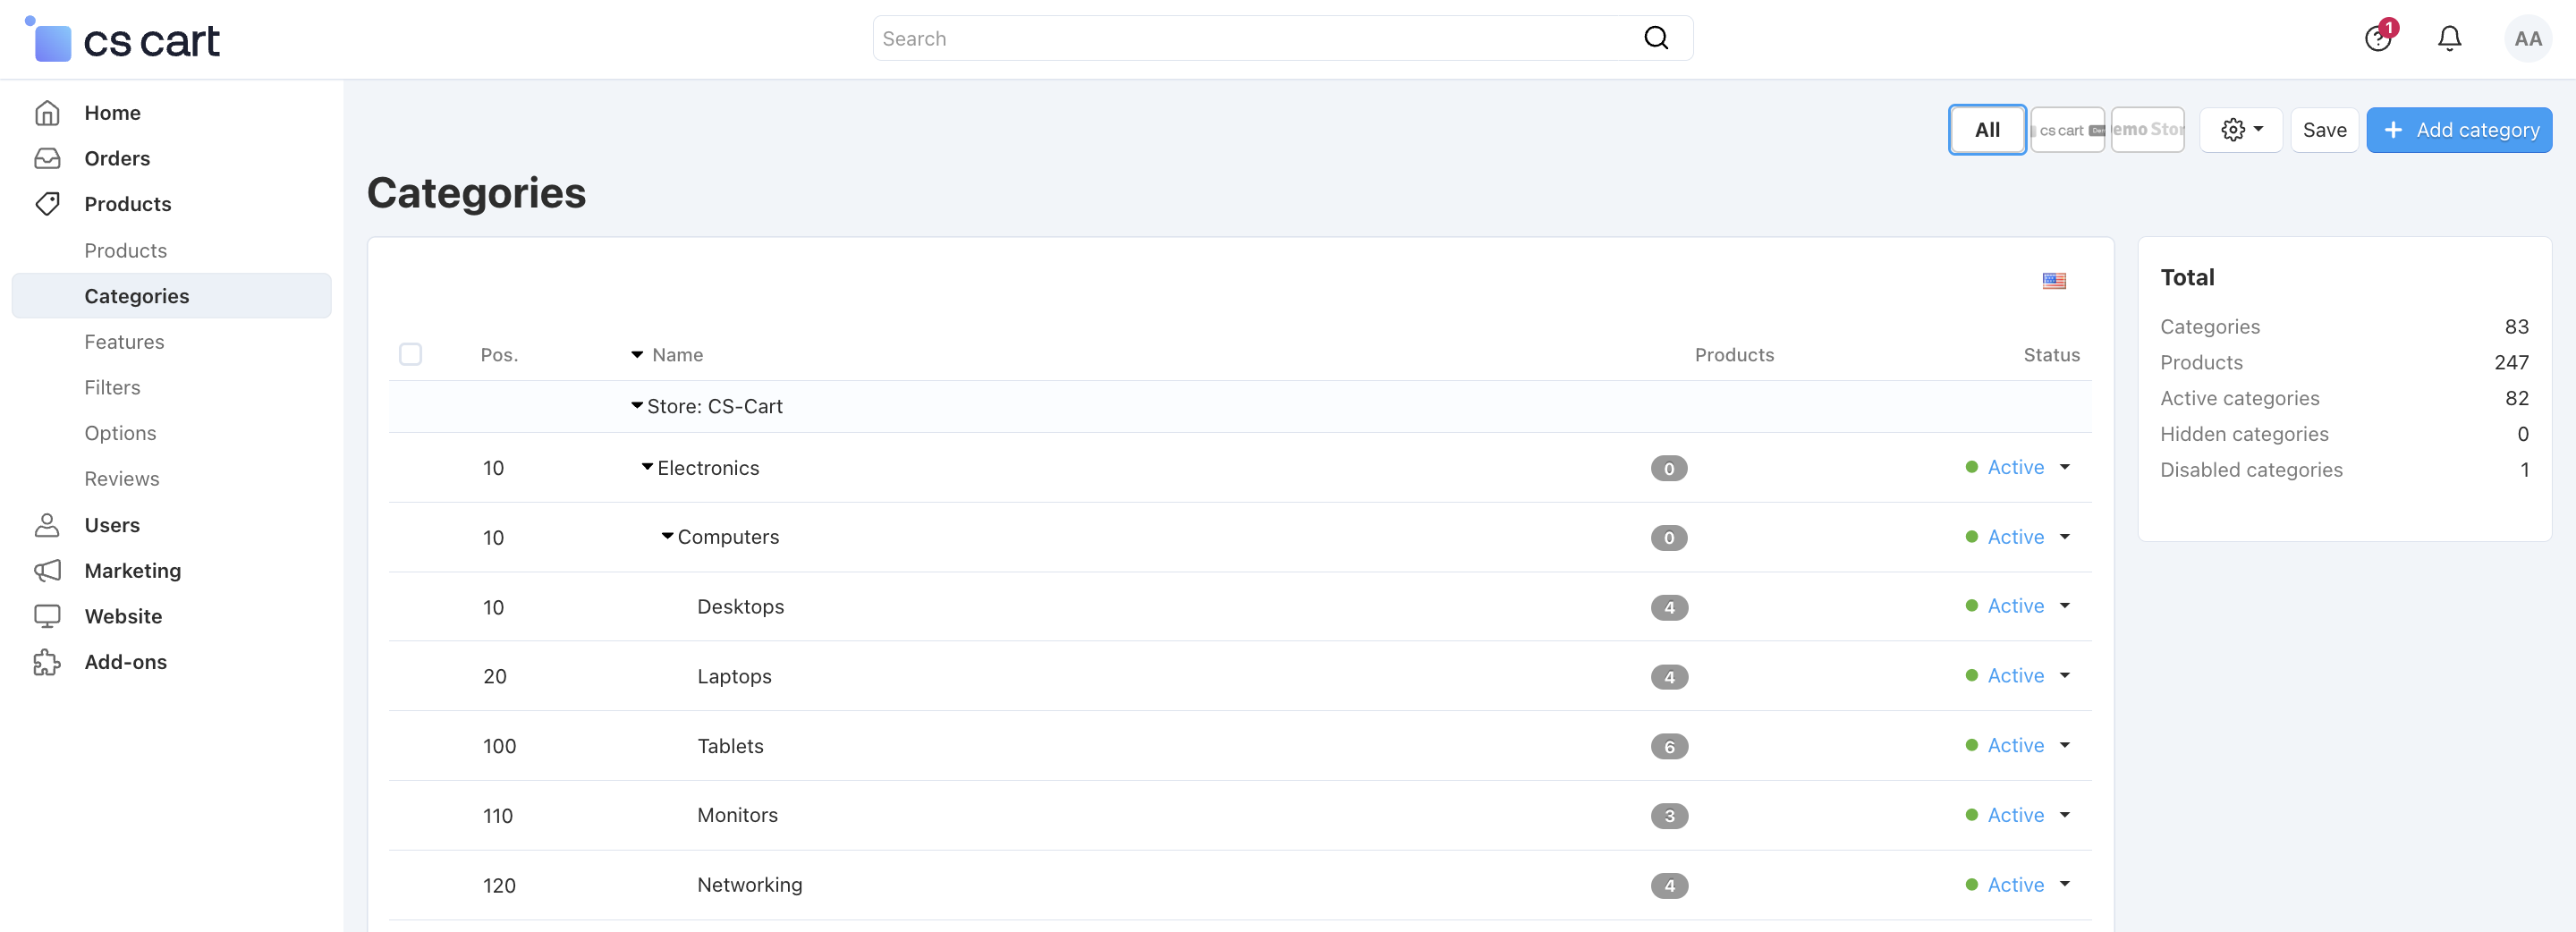Click the Tablets product count badge 6

click(1669, 746)
